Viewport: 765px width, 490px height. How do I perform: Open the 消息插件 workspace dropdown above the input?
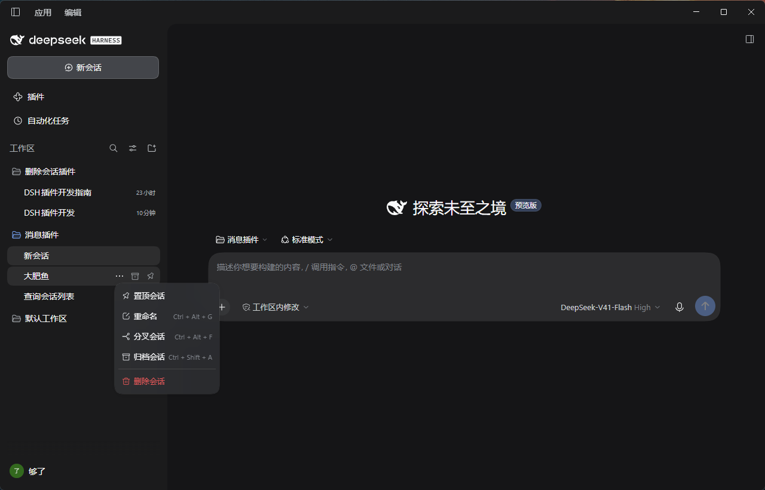(x=241, y=240)
